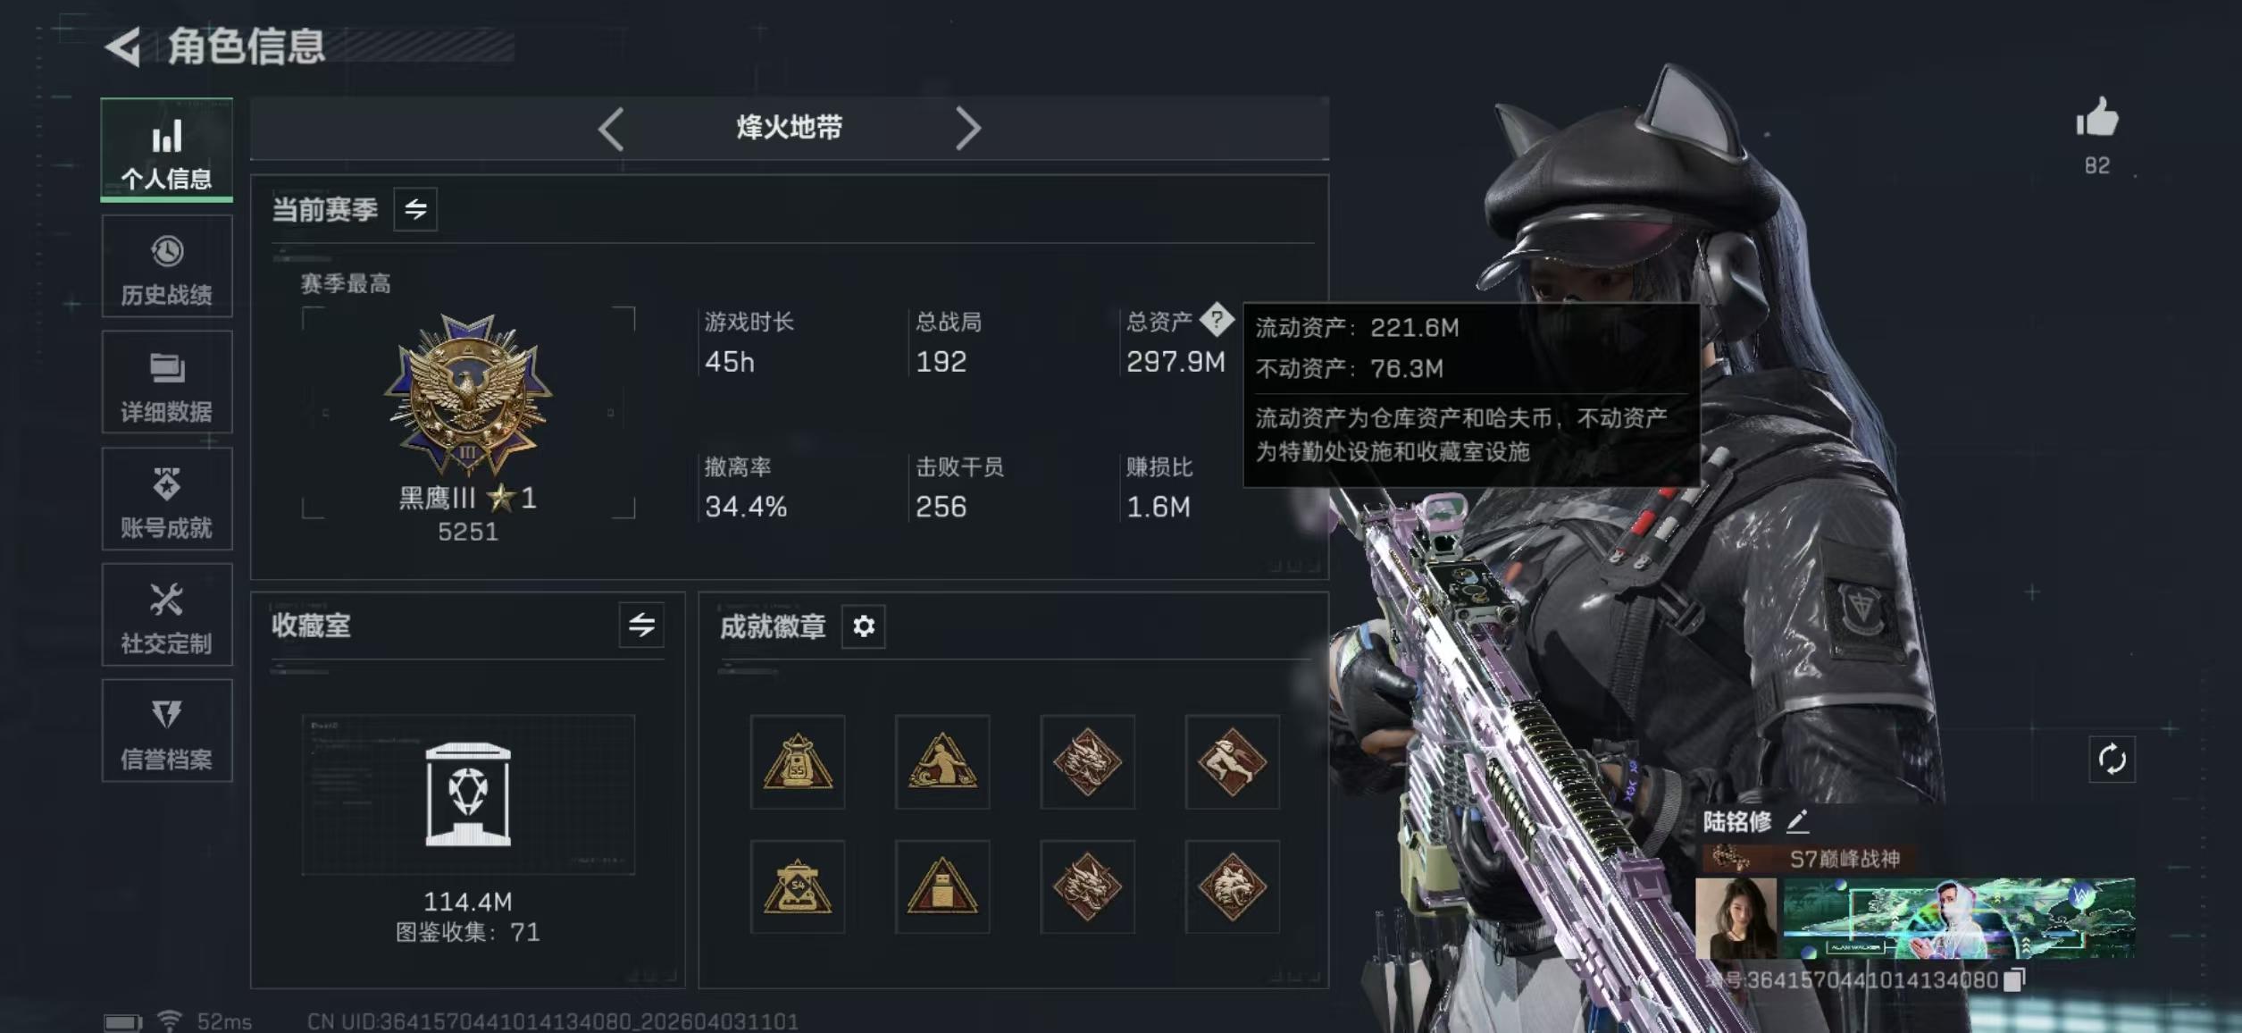Toggle the 收藏室 swap view button

coord(641,625)
